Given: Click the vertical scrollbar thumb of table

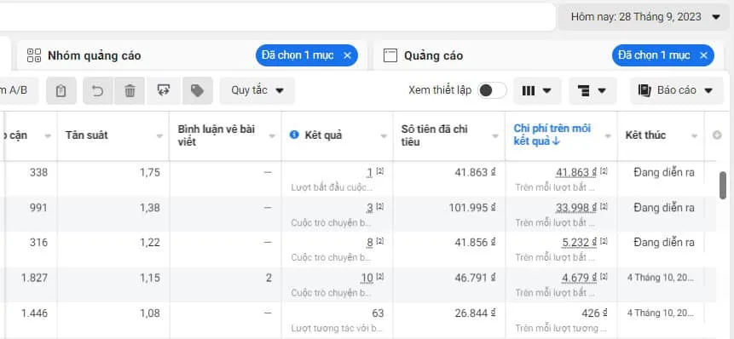Looking at the screenshot, I should click(x=723, y=186).
